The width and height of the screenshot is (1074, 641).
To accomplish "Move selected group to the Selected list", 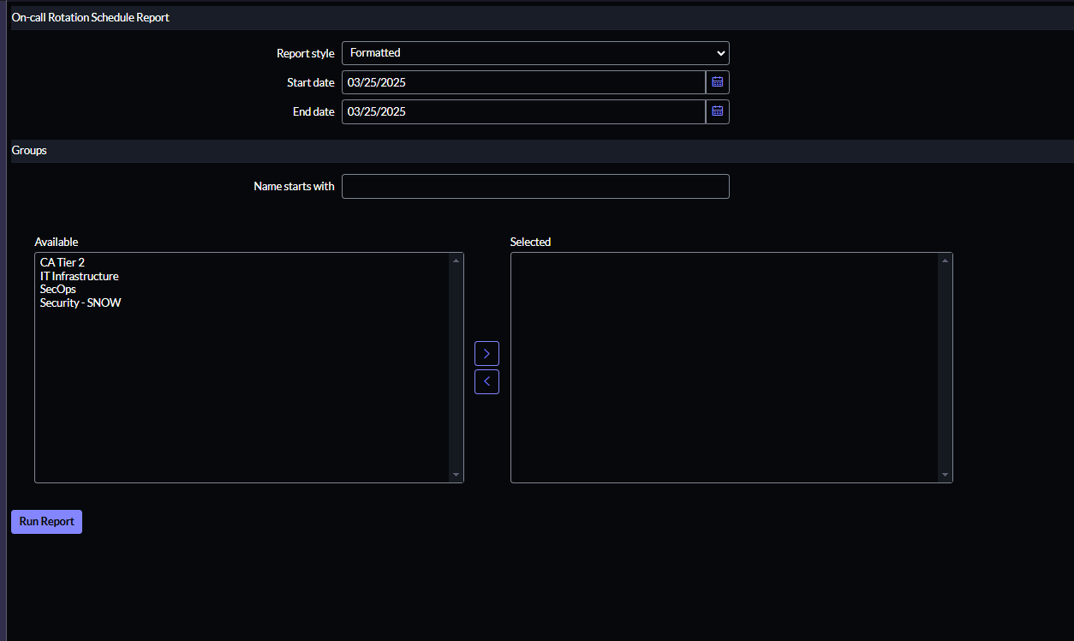I will (486, 354).
